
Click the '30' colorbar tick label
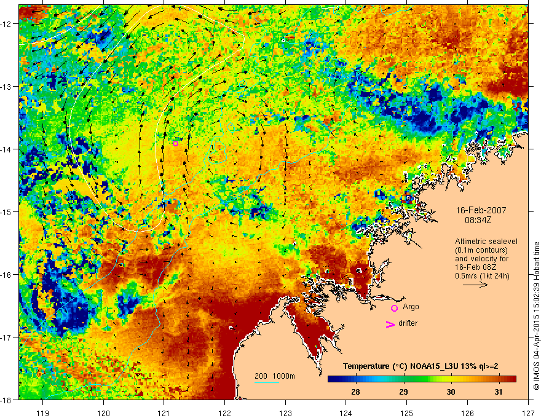pyautogui.click(x=451, y=392)
